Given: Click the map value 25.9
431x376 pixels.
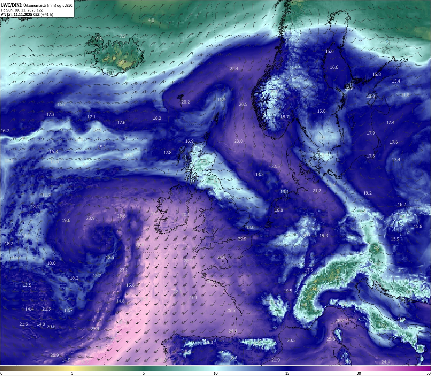Looking at the screenshot, I should (55, 355).
